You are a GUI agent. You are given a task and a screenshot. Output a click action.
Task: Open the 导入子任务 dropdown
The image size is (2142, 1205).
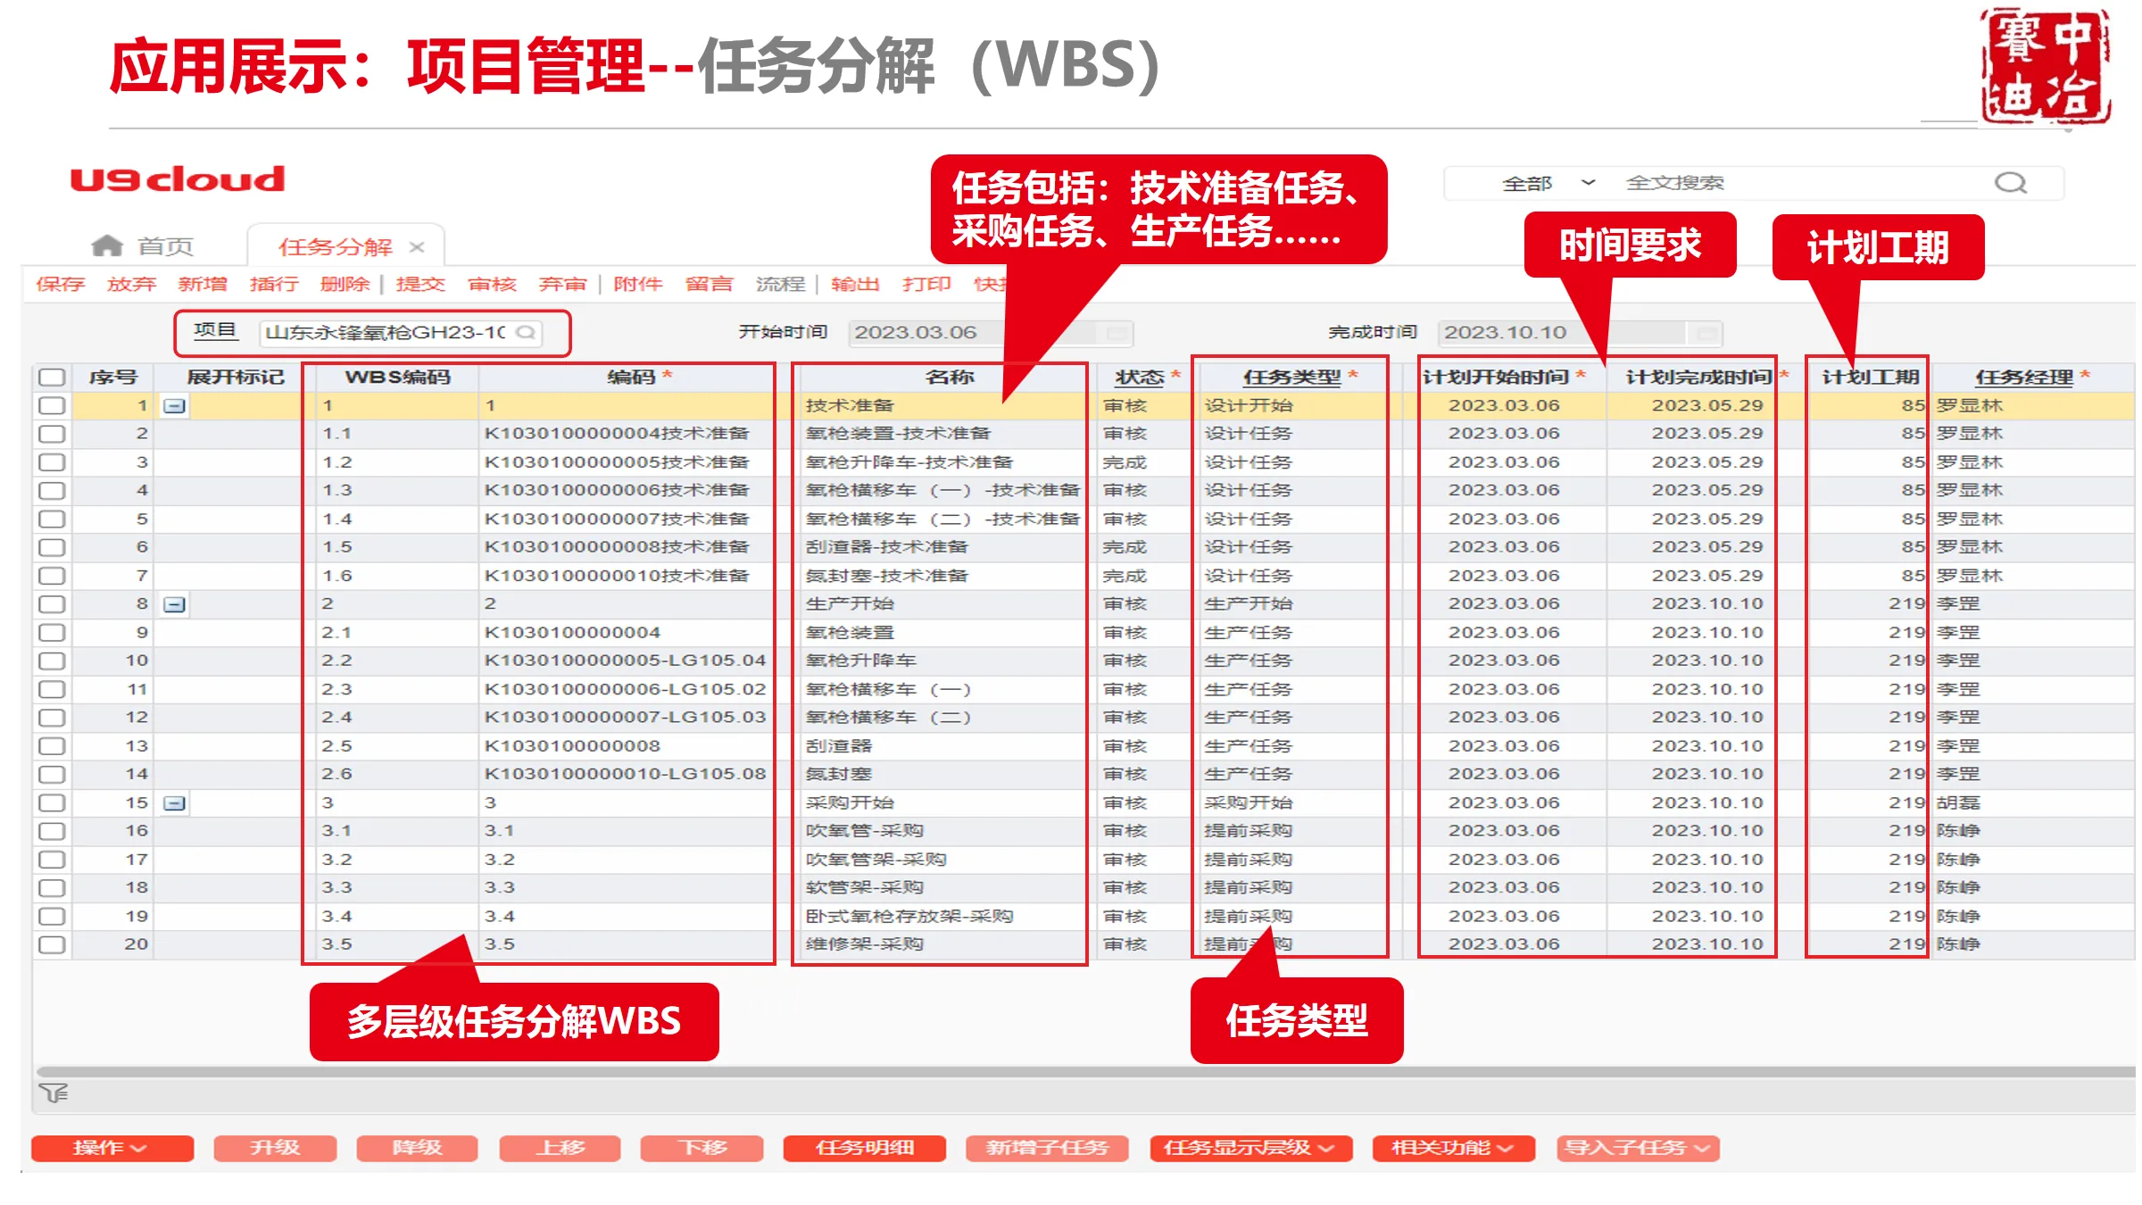(1638, 1148)
